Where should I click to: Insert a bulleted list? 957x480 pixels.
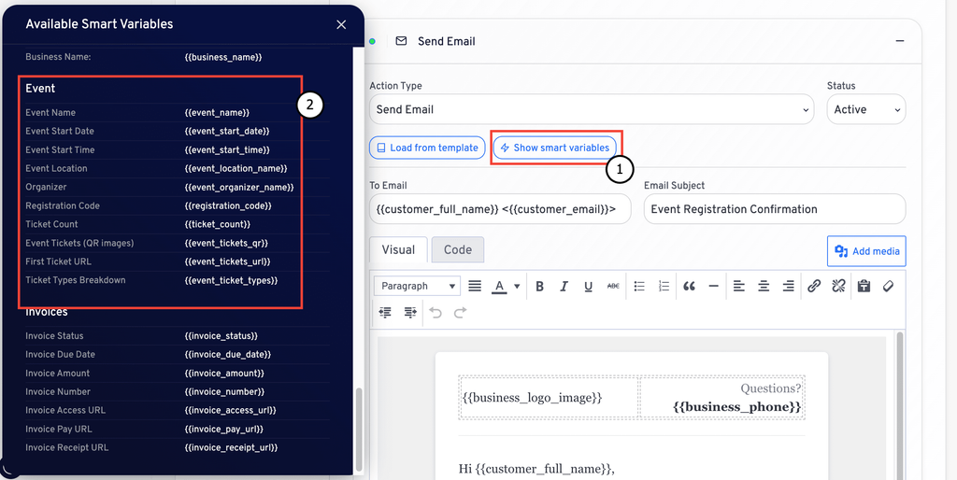[639, 286]
